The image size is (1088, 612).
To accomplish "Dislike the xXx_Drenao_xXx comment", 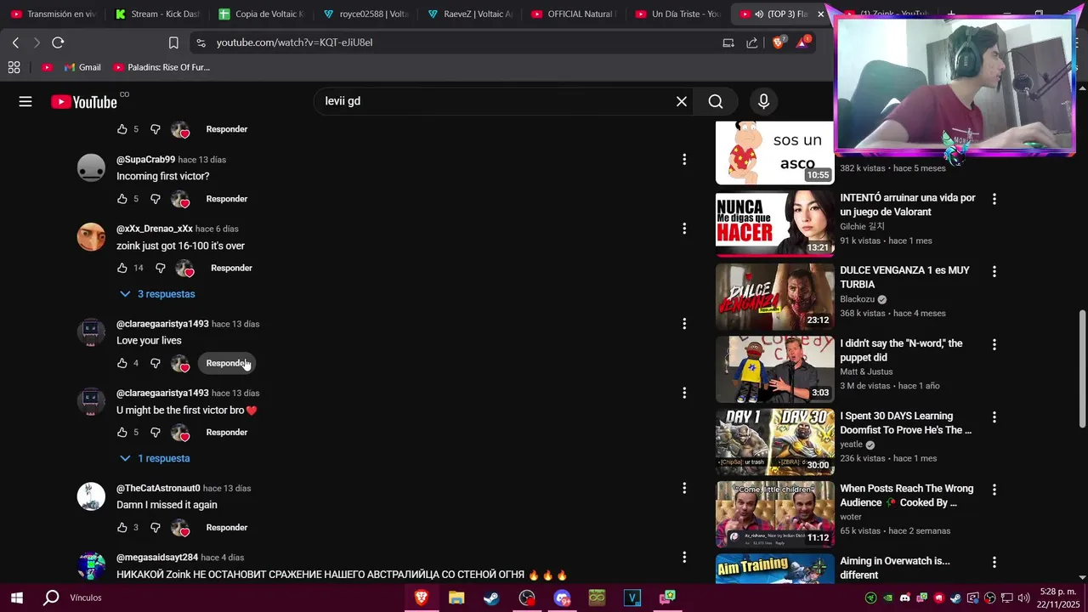I will (x=160, y=268).
